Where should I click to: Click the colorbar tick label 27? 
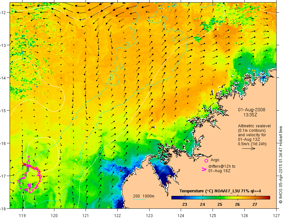(255, 205)
